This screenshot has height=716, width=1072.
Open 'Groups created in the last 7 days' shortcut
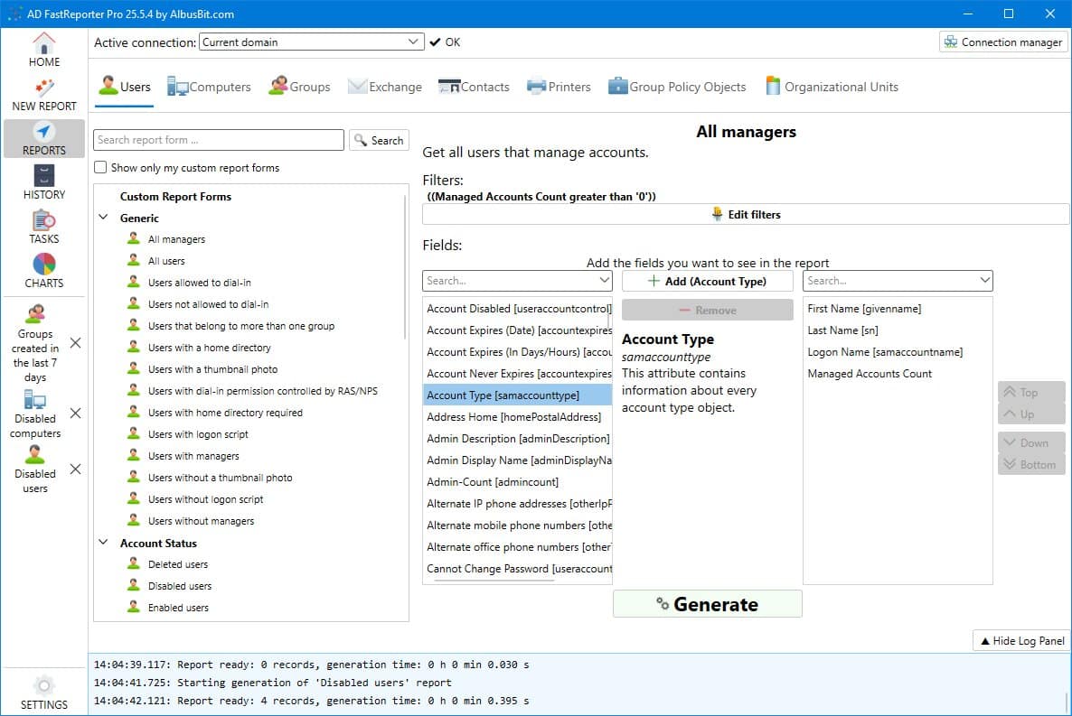35,344
